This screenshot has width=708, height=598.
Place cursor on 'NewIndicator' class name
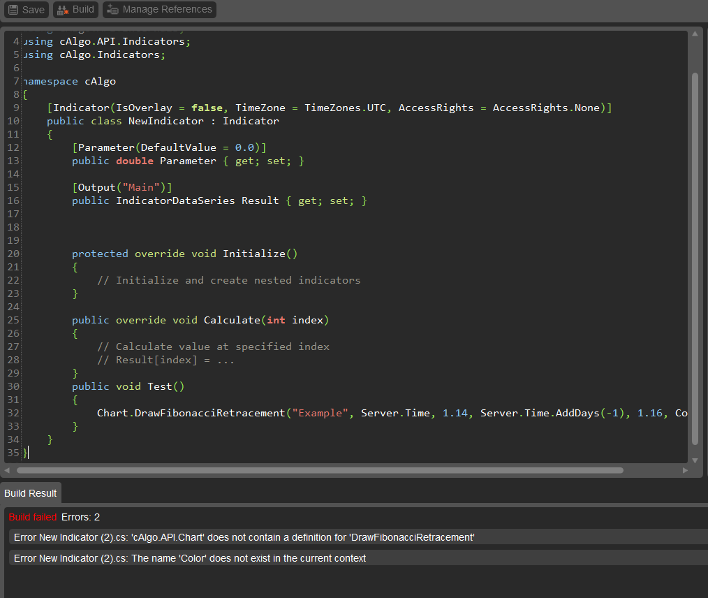tap(165, 121)
